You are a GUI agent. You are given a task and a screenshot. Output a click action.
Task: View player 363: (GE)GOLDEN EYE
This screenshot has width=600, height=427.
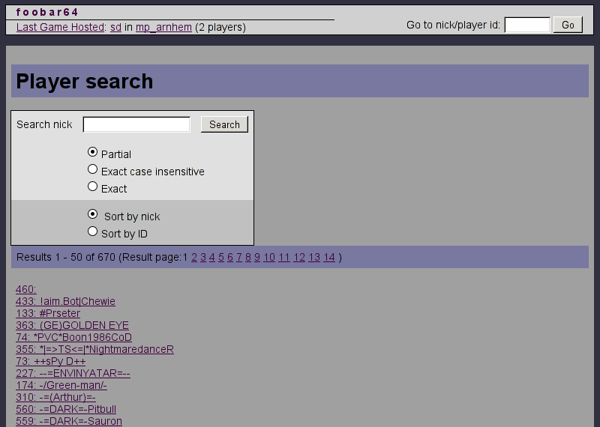pyautogui.click(x=72, y=325)
